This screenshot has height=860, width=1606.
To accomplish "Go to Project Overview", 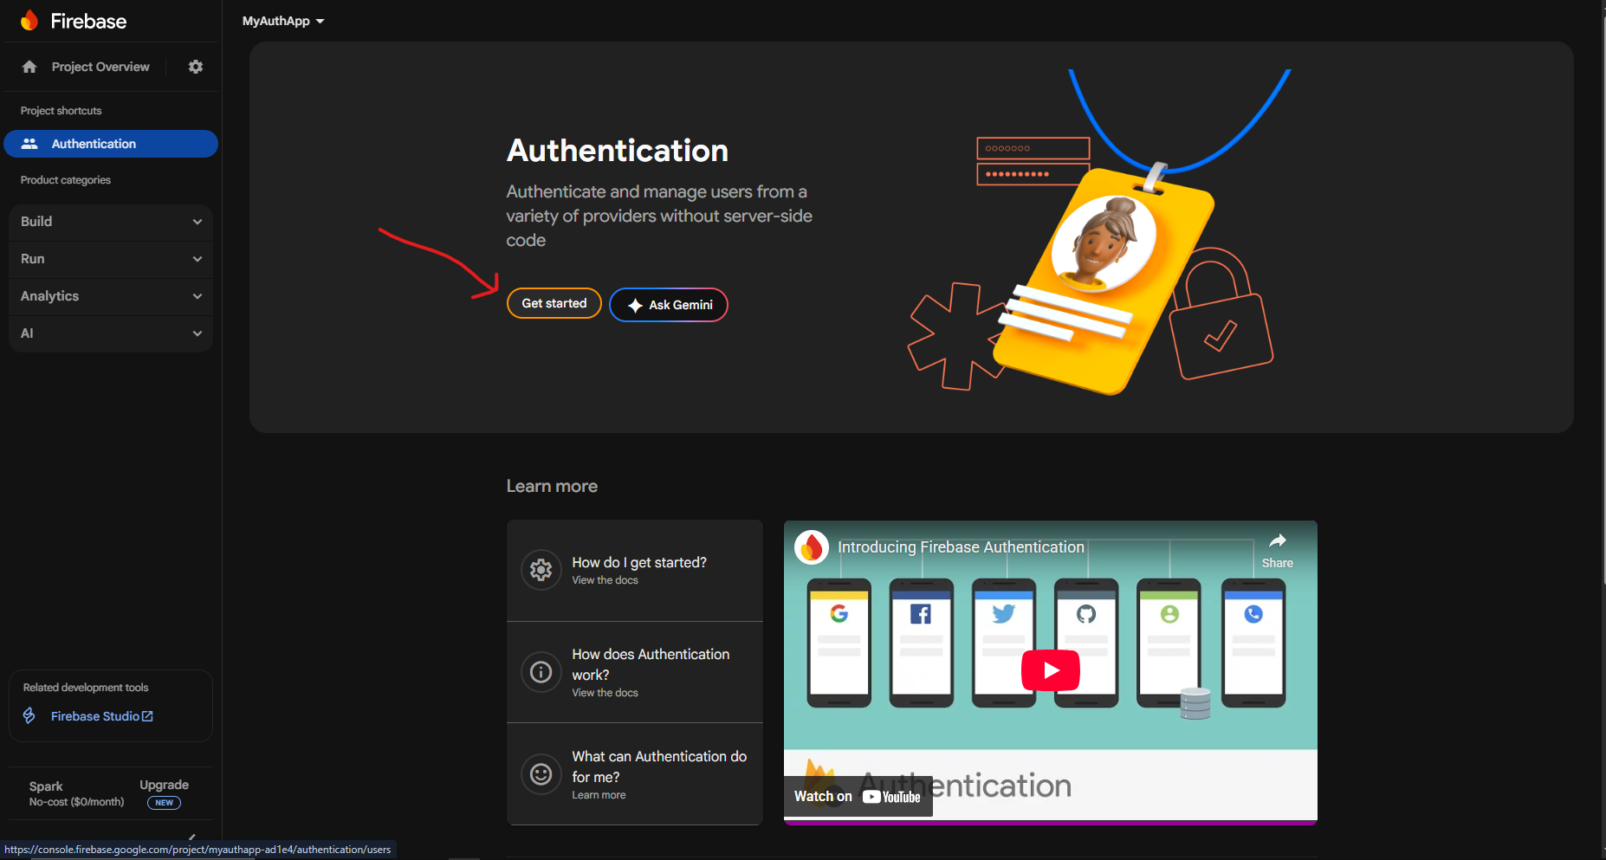I will pyautogui.click(x=100, y=67).
